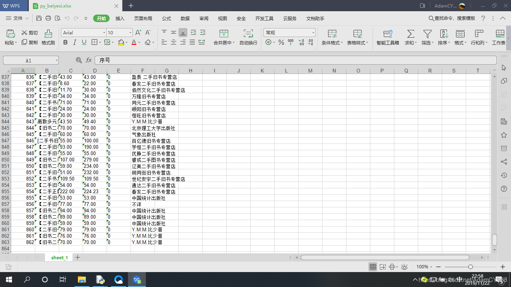Switch to the 公式 (Formulas) tab
This screenshot has width=511, height=287.
coord(166,18)
